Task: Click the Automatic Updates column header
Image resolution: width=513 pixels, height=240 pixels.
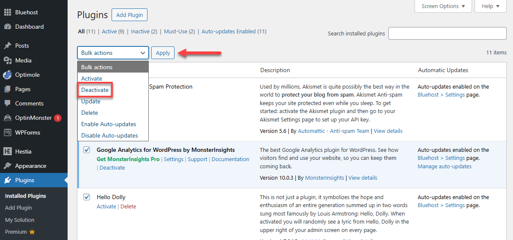Action: pos(443,70)
